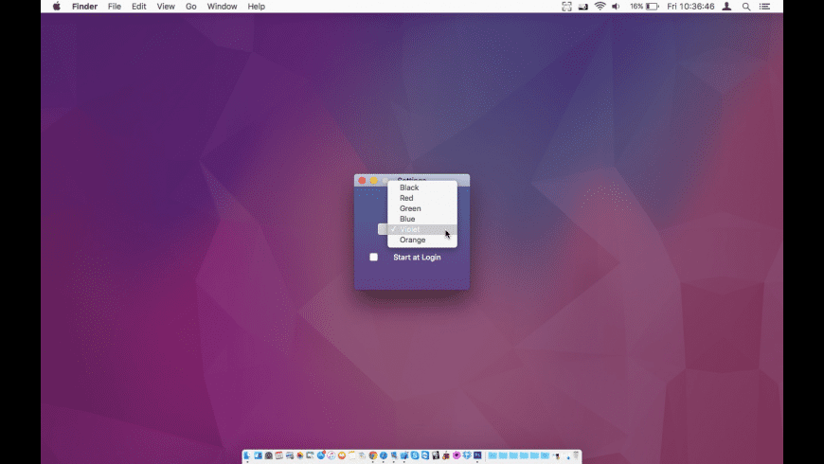The image size is (824, 464).
Task: Click the battery status icon
Action: coord(652,7)
